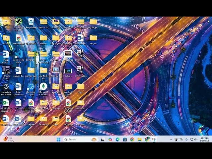
Task: Launch the Postman Agent shortcut
Action: click(31, 88)
